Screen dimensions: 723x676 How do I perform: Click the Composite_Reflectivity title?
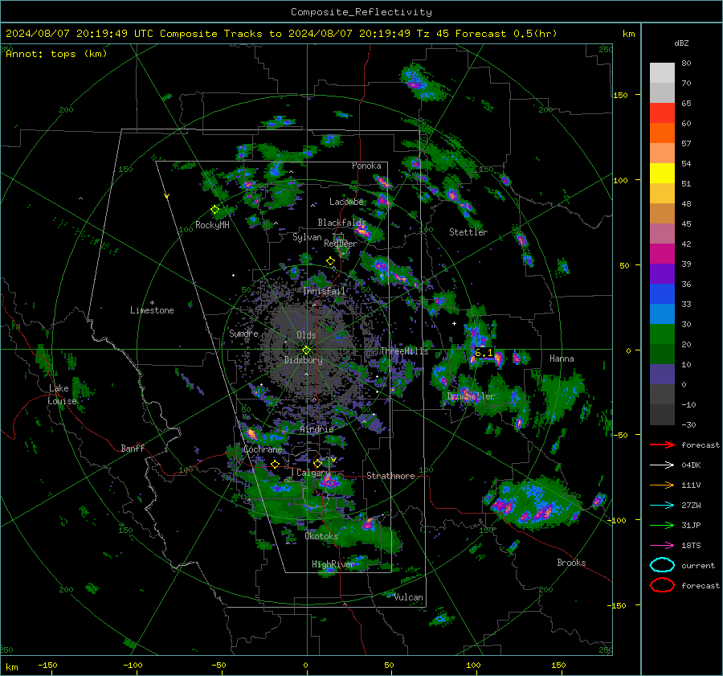[361, 12]
